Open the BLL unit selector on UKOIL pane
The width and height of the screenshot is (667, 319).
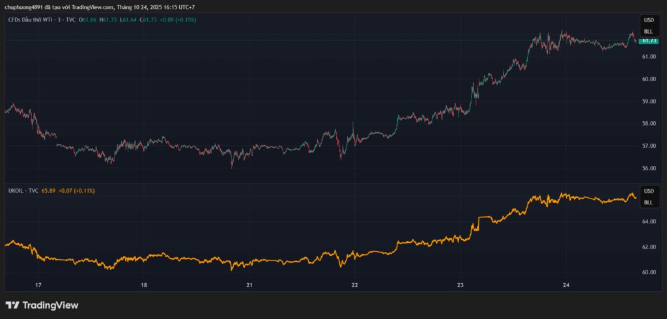(x=648, y=202)
